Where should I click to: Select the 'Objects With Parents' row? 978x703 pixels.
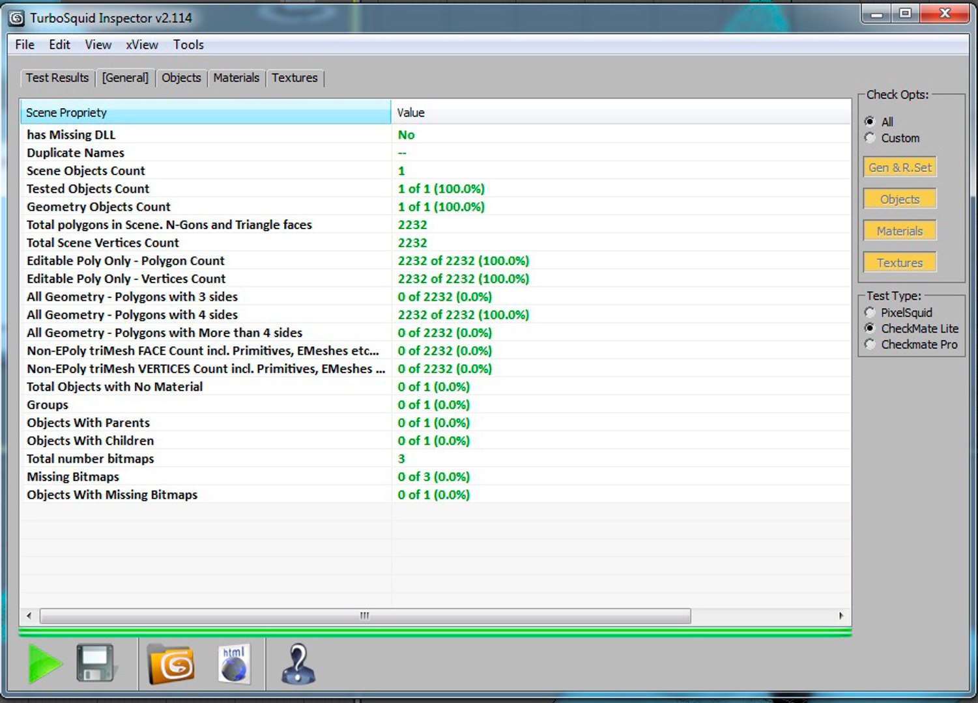435,423
